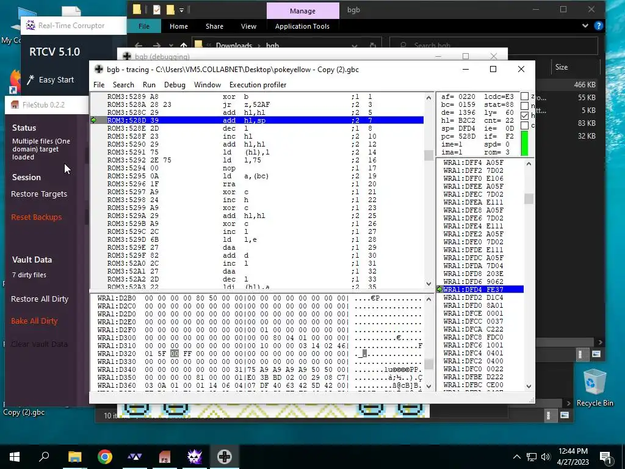
Task: Switch Explorer to large icons view at bottom right
Action: (596, 354)
